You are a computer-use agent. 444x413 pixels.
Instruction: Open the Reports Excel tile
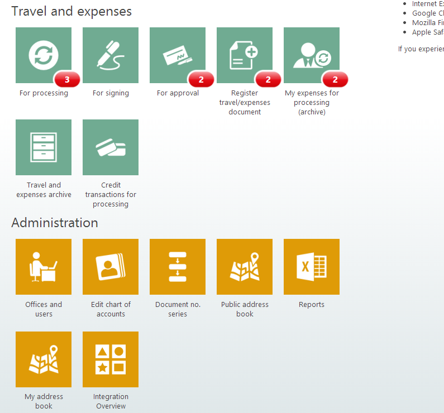click(312, 267)
